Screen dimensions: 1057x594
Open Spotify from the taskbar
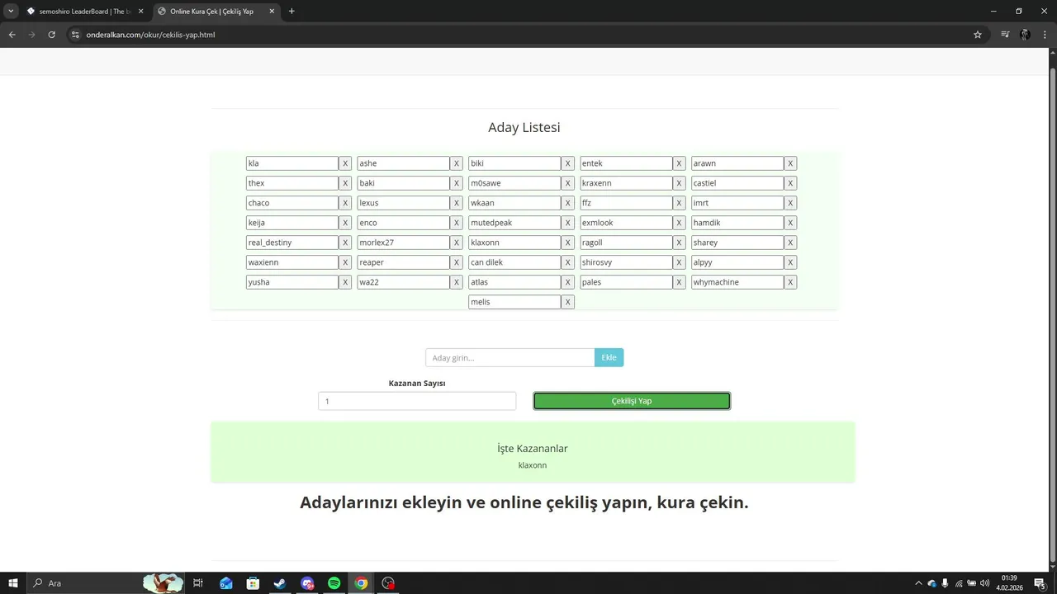334,583
